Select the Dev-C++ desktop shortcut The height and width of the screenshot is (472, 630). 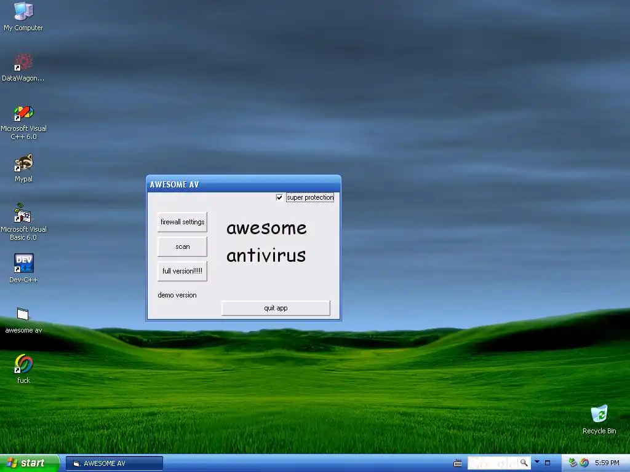[x=23, y=268]
